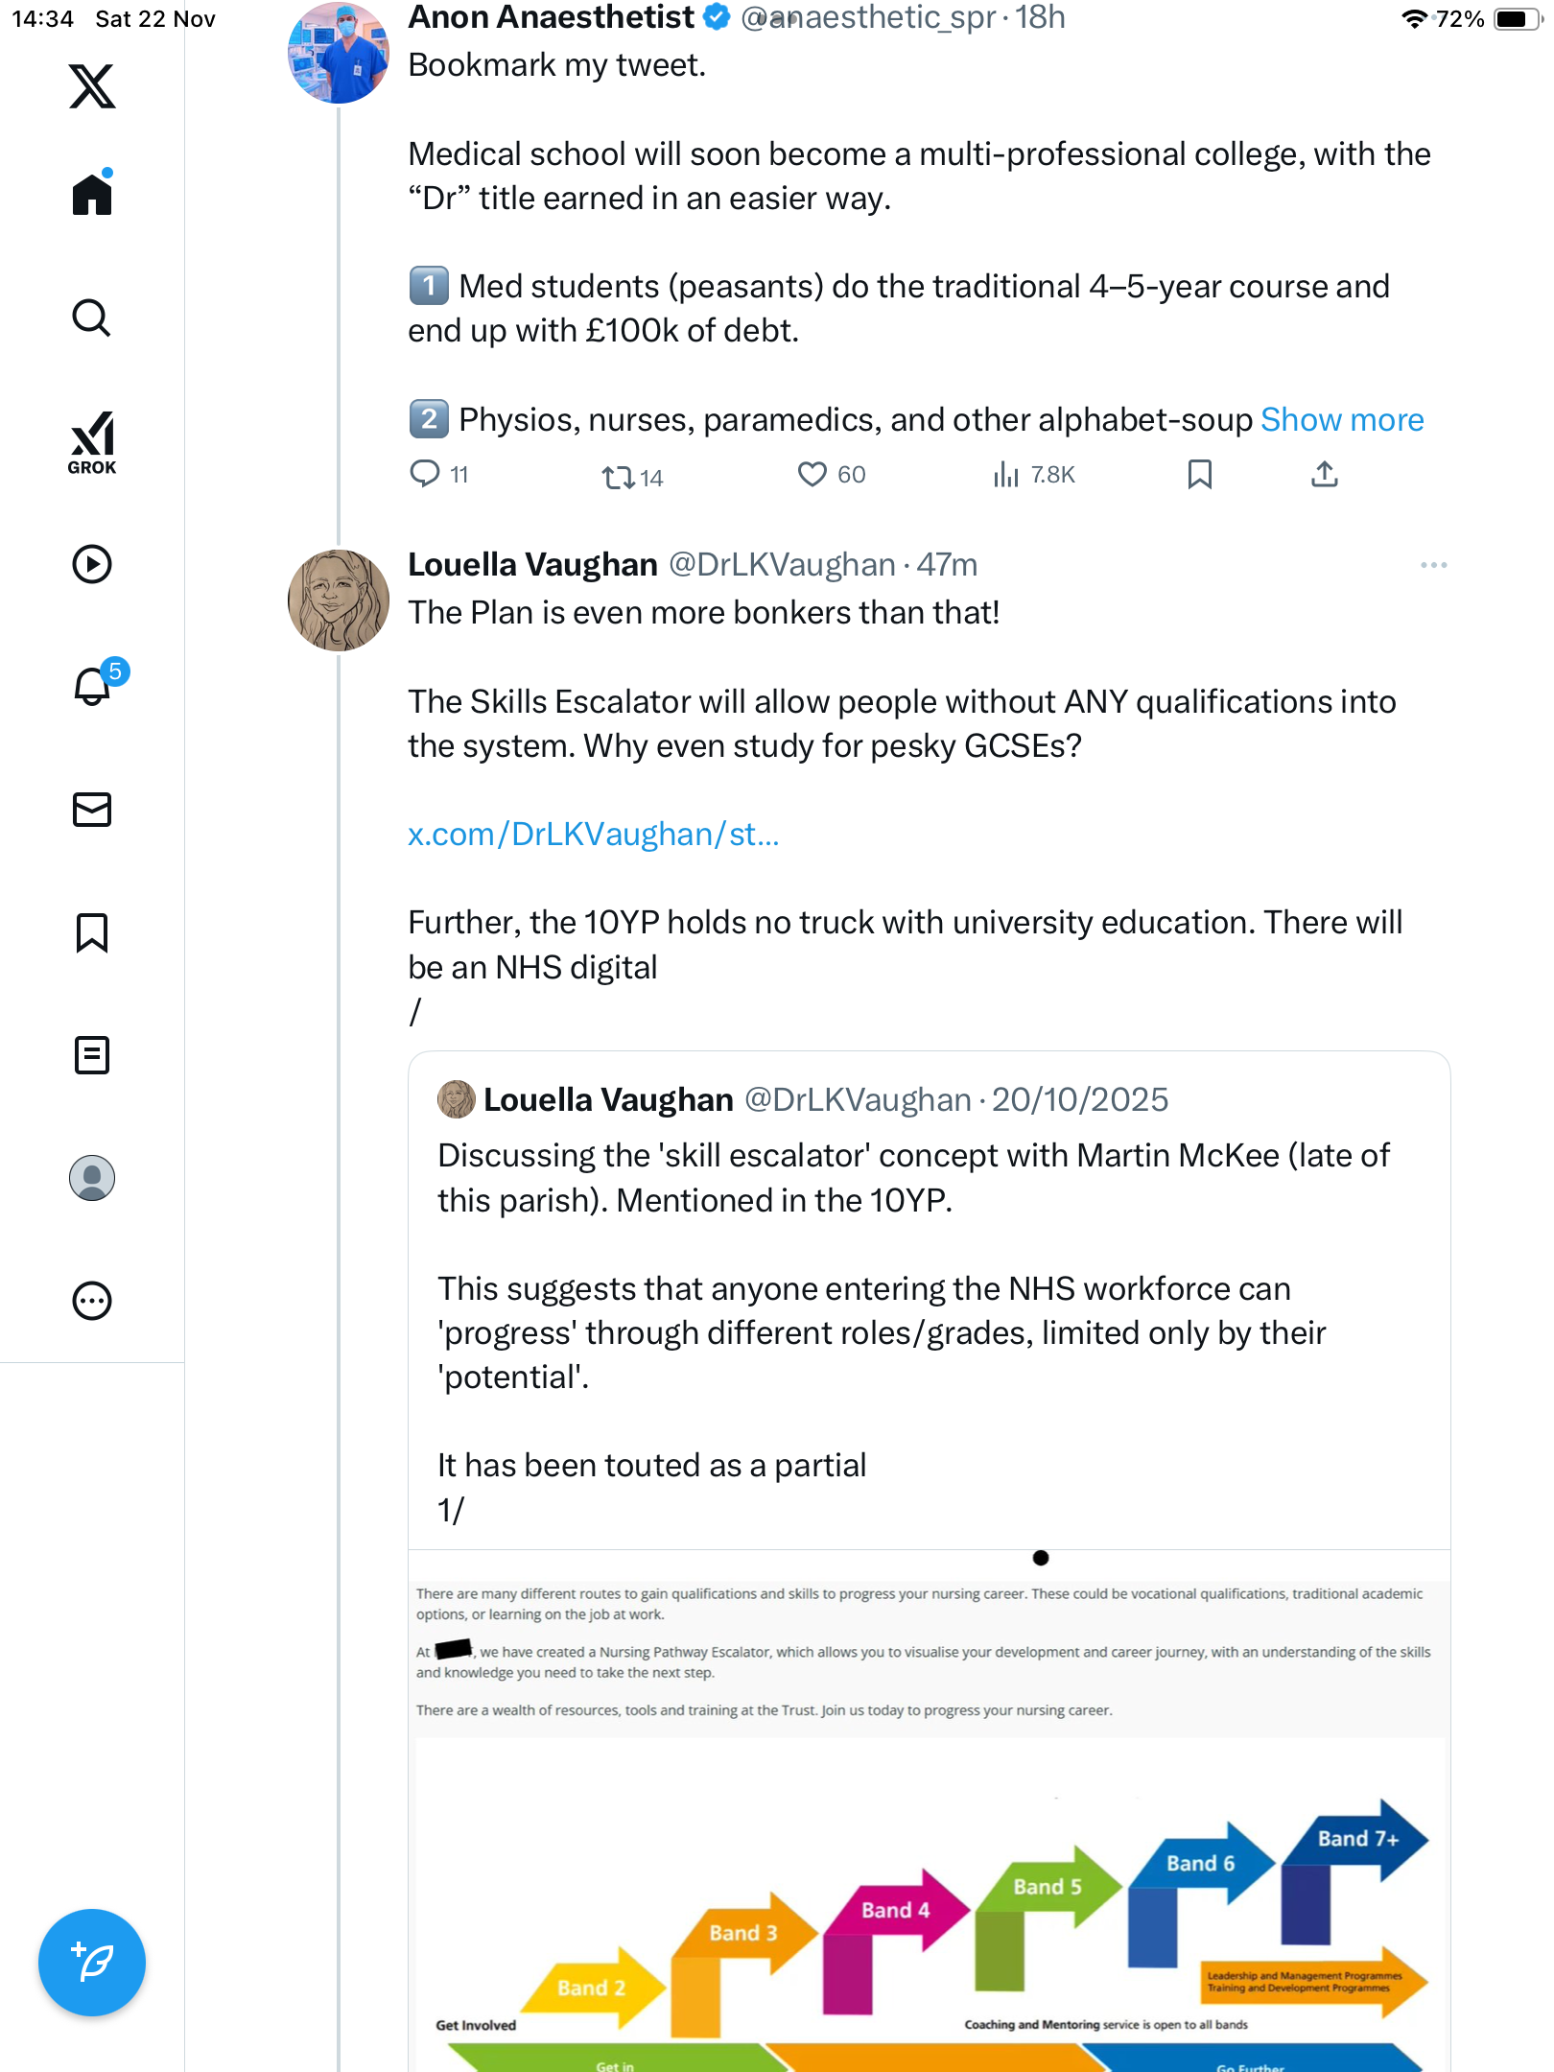
Task: Open the profile avatar in the sidebar
Action: pos(92,1178)
